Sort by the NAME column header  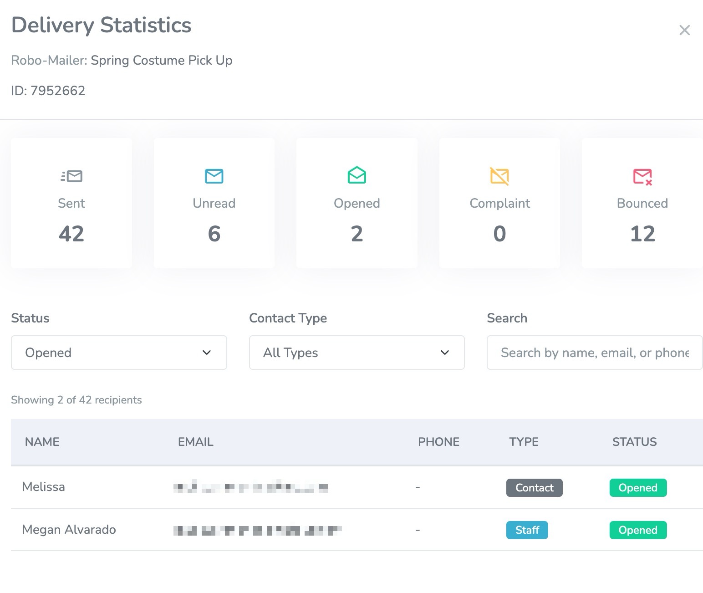pyautogui.click(x=42, y=442)
